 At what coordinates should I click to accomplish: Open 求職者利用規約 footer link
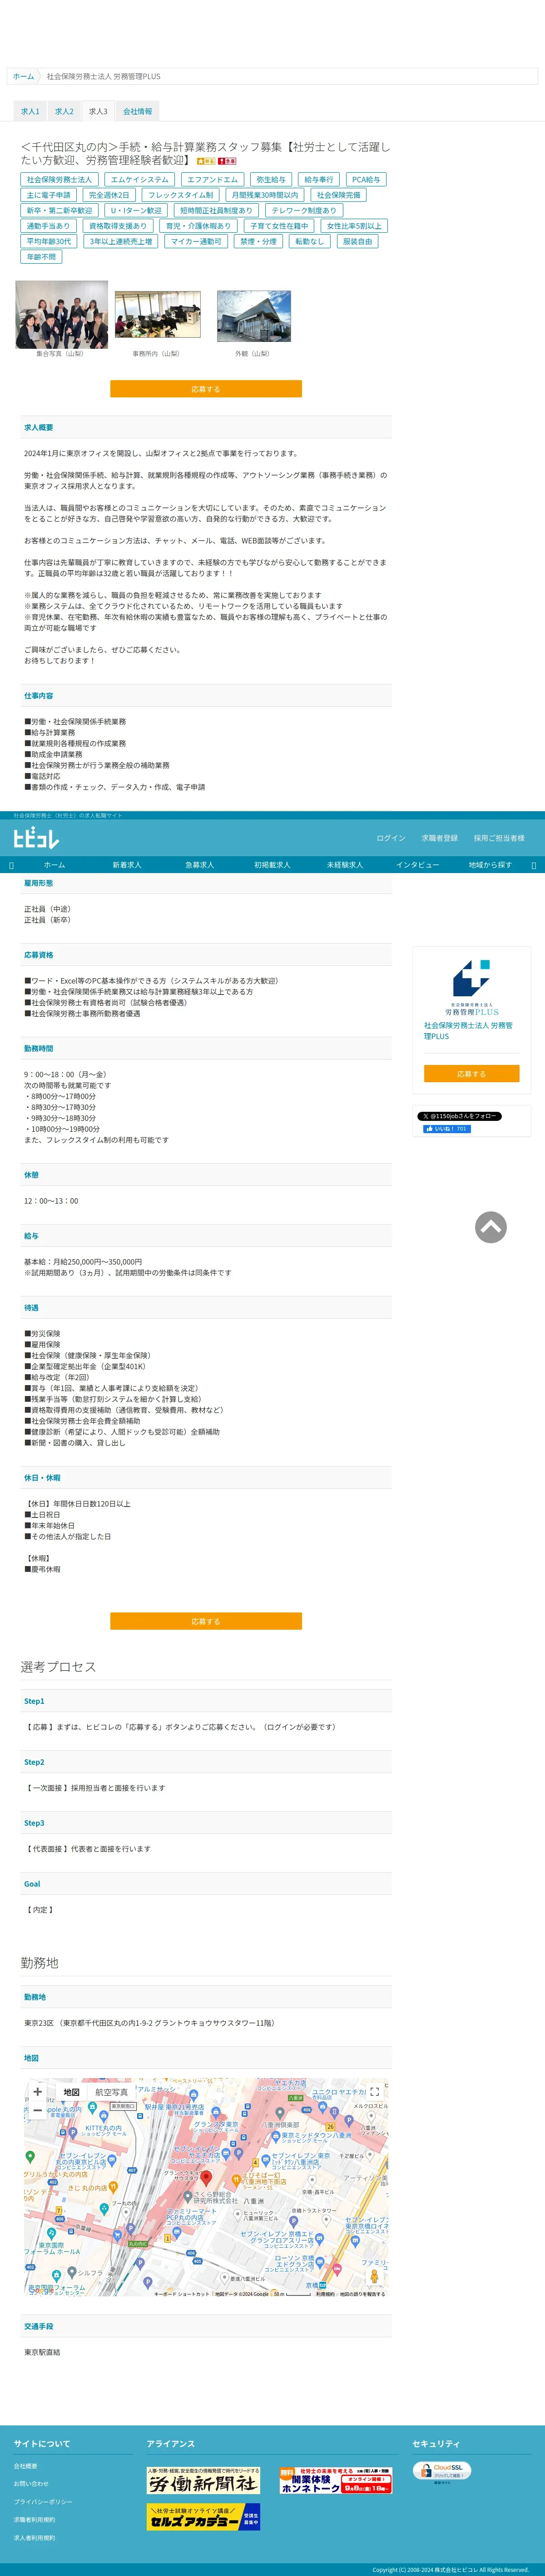coord(34,2519)
